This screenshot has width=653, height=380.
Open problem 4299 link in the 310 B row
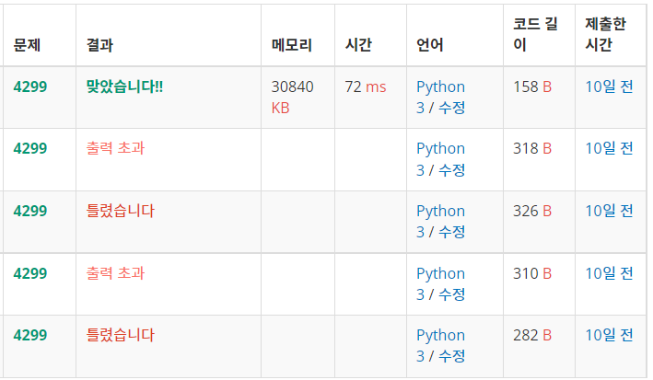coord(30,273)
